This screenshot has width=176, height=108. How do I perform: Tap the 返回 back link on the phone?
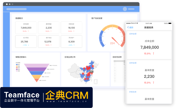pyautogui.click(x=131, y=27)
